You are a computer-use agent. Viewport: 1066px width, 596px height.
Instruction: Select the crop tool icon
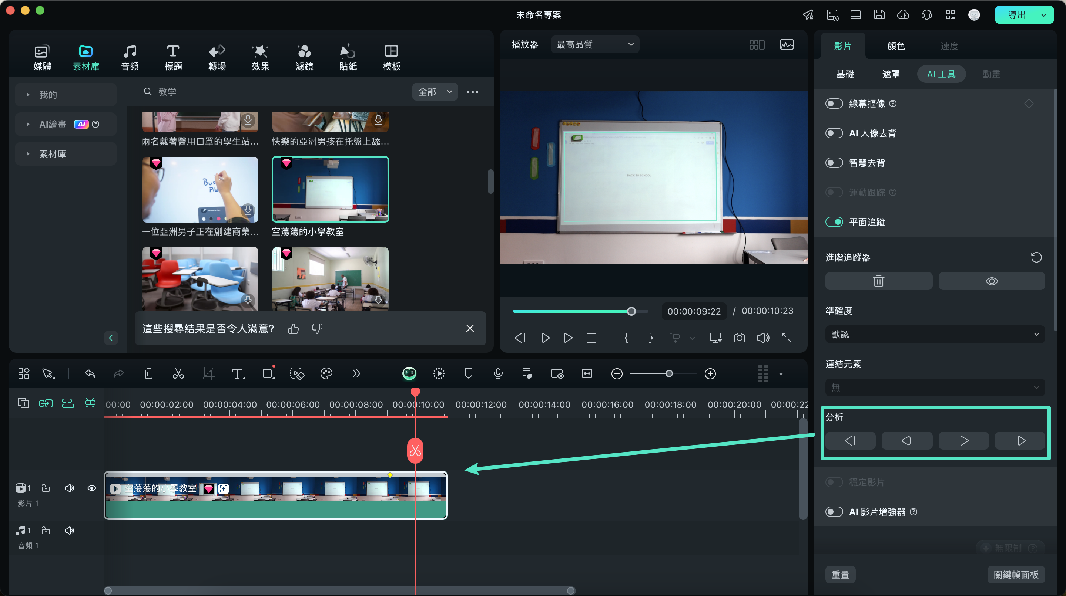click(x=207, y=374)
